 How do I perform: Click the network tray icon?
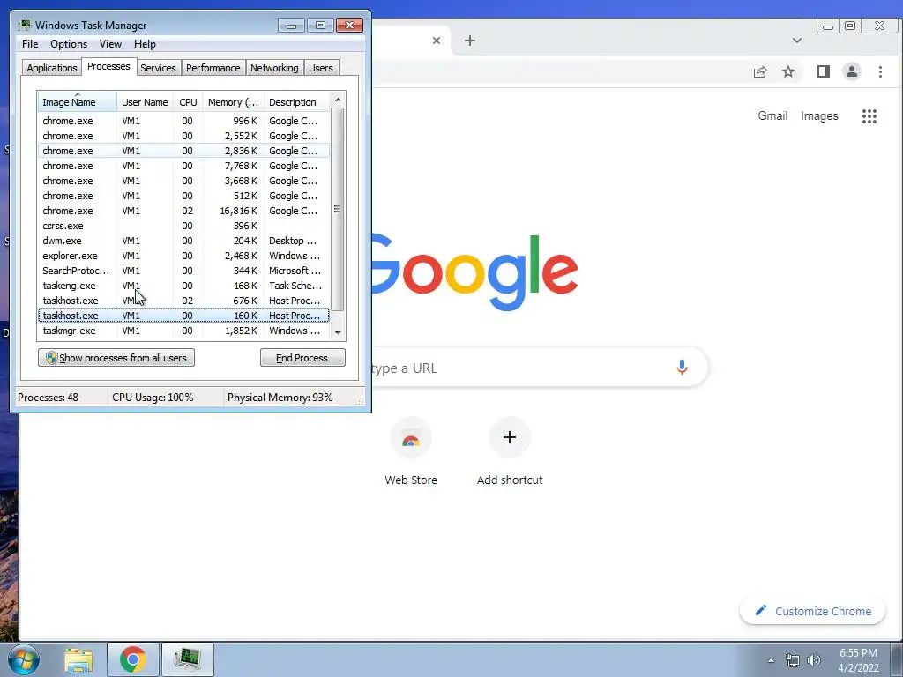pos(793,660)
